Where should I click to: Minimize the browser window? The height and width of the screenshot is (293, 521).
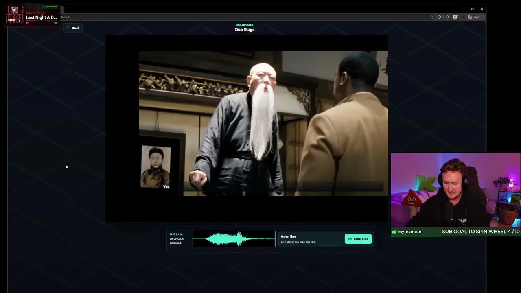pyautogui.click(x=463, y=9)
